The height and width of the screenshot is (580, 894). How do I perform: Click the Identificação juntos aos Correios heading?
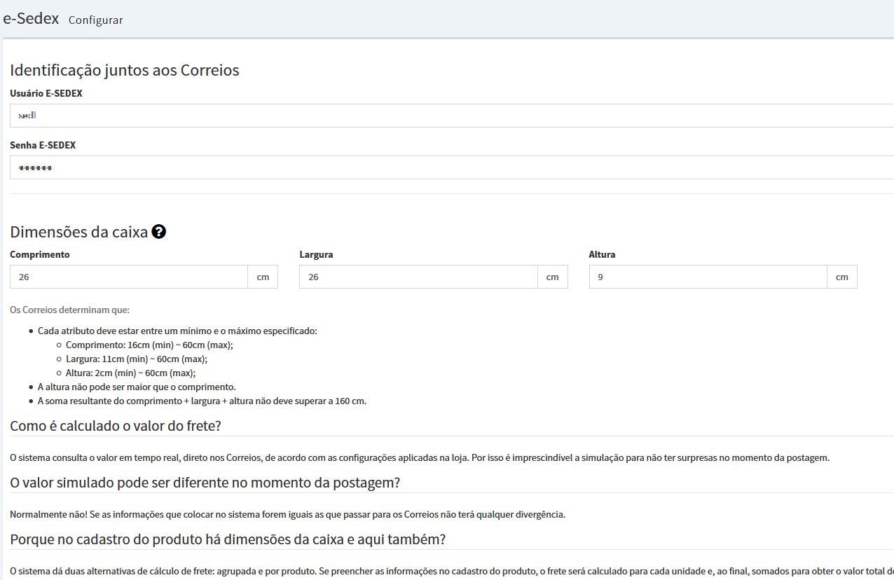(125, 70)
